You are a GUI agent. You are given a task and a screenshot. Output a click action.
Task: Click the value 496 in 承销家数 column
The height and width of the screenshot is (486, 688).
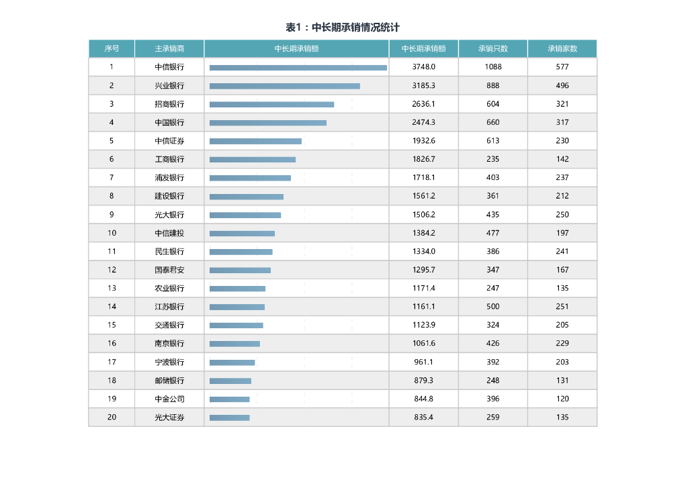pos(562,85)
